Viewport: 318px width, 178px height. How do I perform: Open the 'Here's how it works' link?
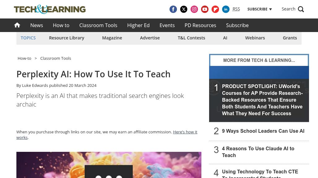(185, 132)
